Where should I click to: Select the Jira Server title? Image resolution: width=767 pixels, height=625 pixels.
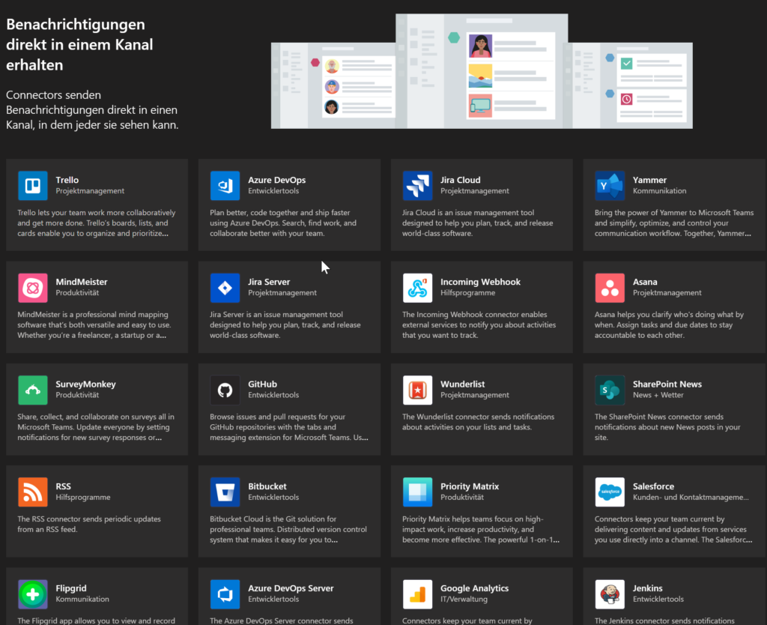pyautogui.click(x=269, y=282)
